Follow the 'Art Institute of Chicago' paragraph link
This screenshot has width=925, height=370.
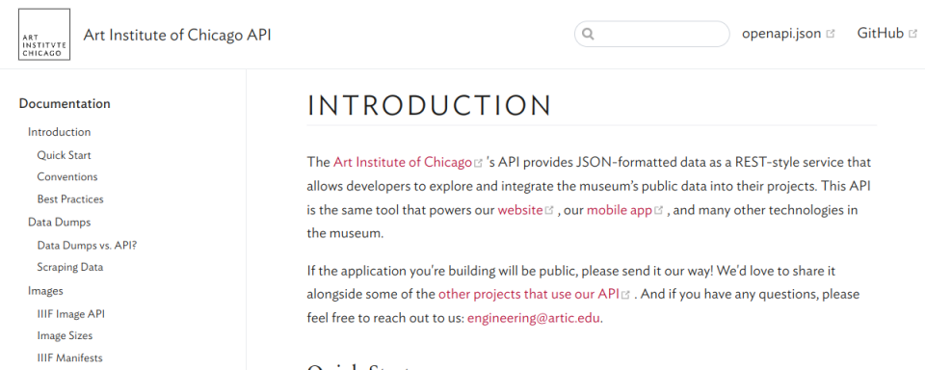403,162
